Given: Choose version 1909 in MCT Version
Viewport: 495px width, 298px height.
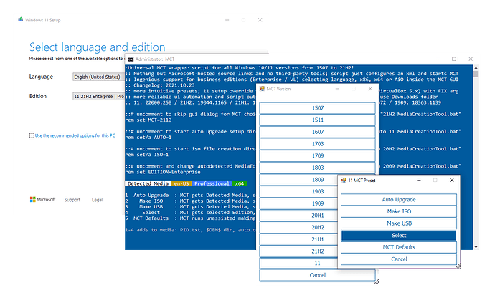Looking at the screenshot, I should (x=298, y=203).
